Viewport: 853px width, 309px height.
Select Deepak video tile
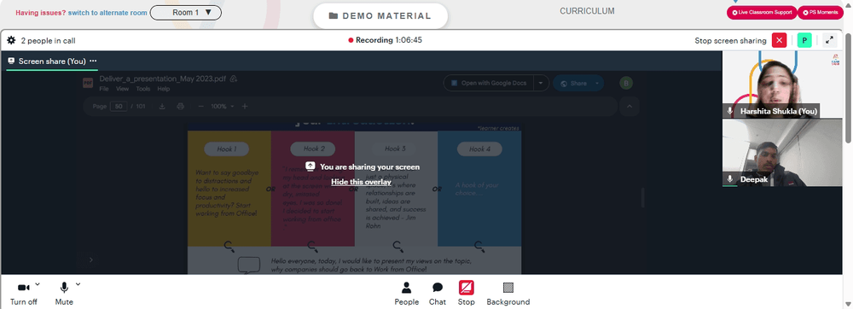(x=781, y=153)
